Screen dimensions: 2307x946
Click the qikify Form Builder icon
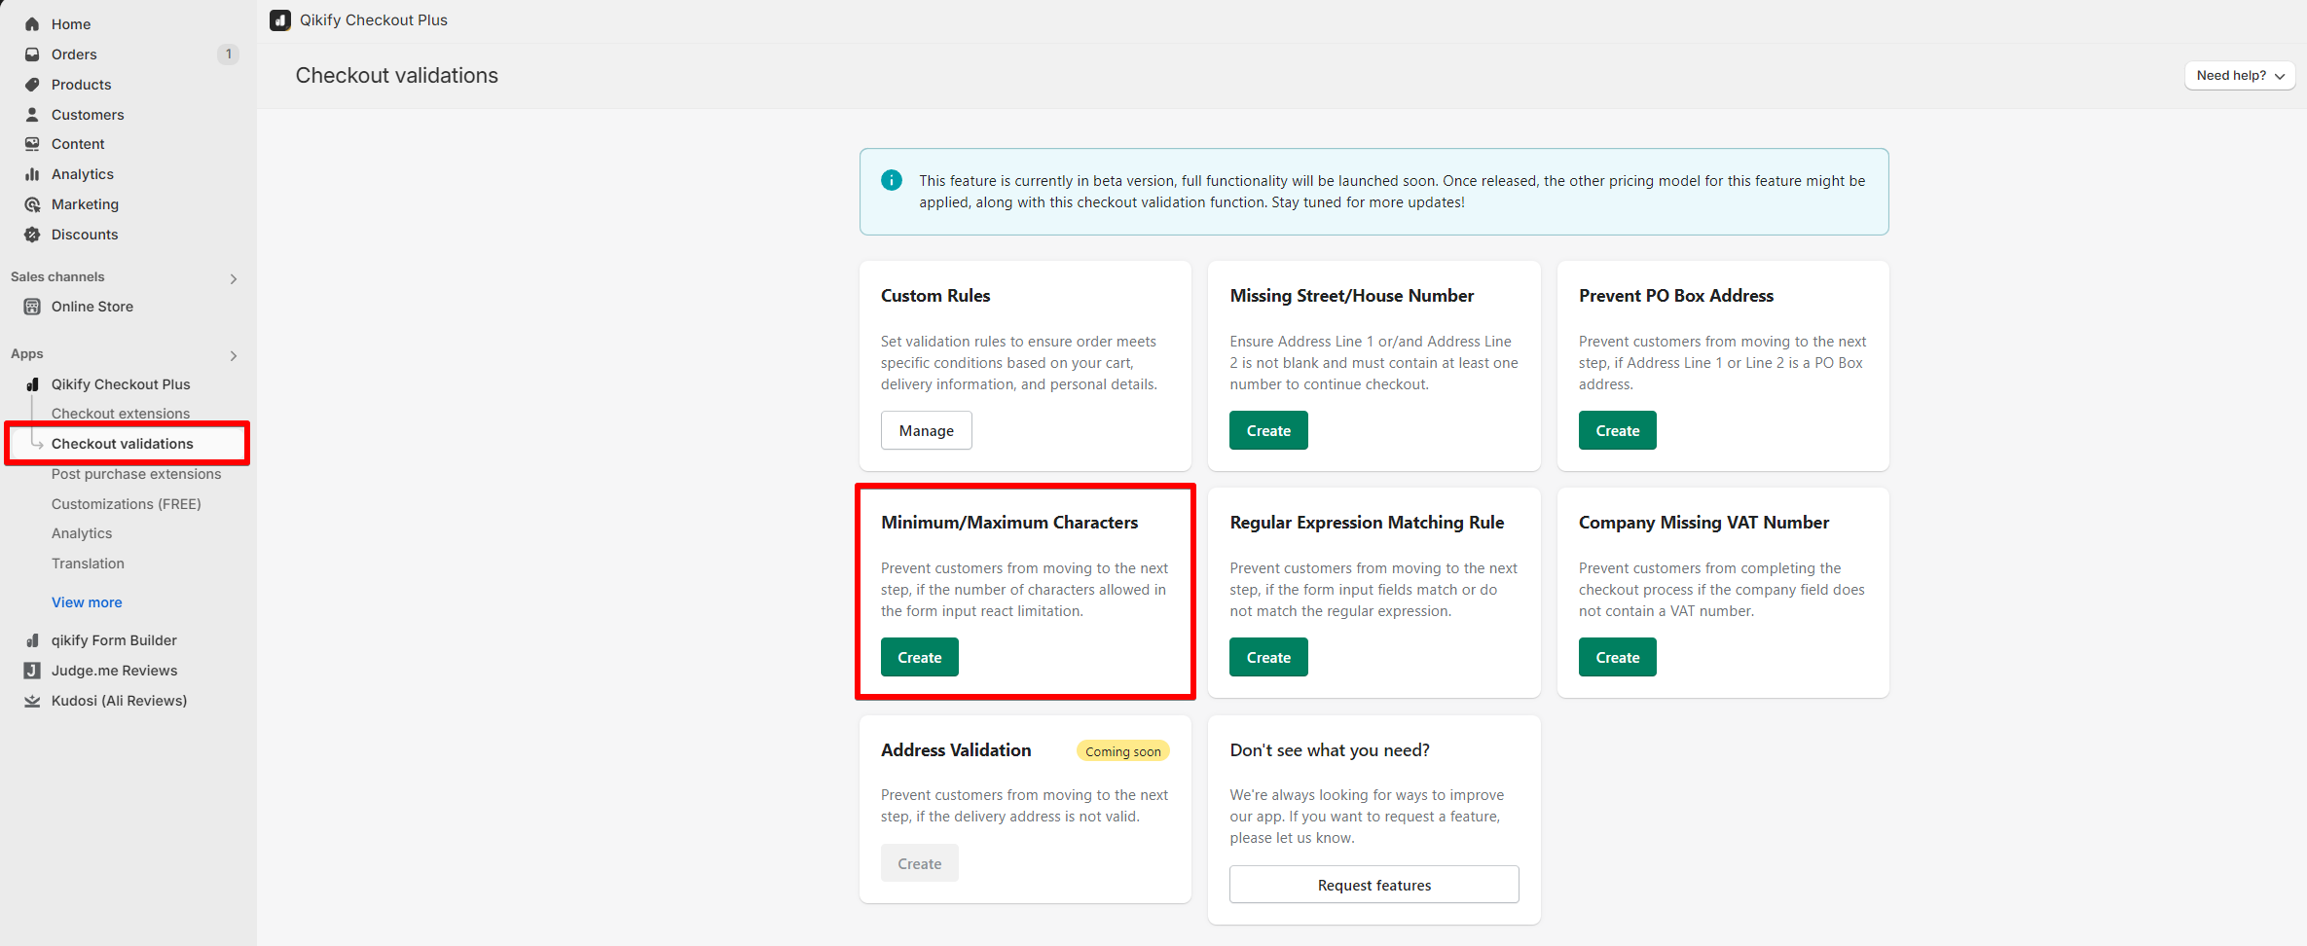[32, 640]
